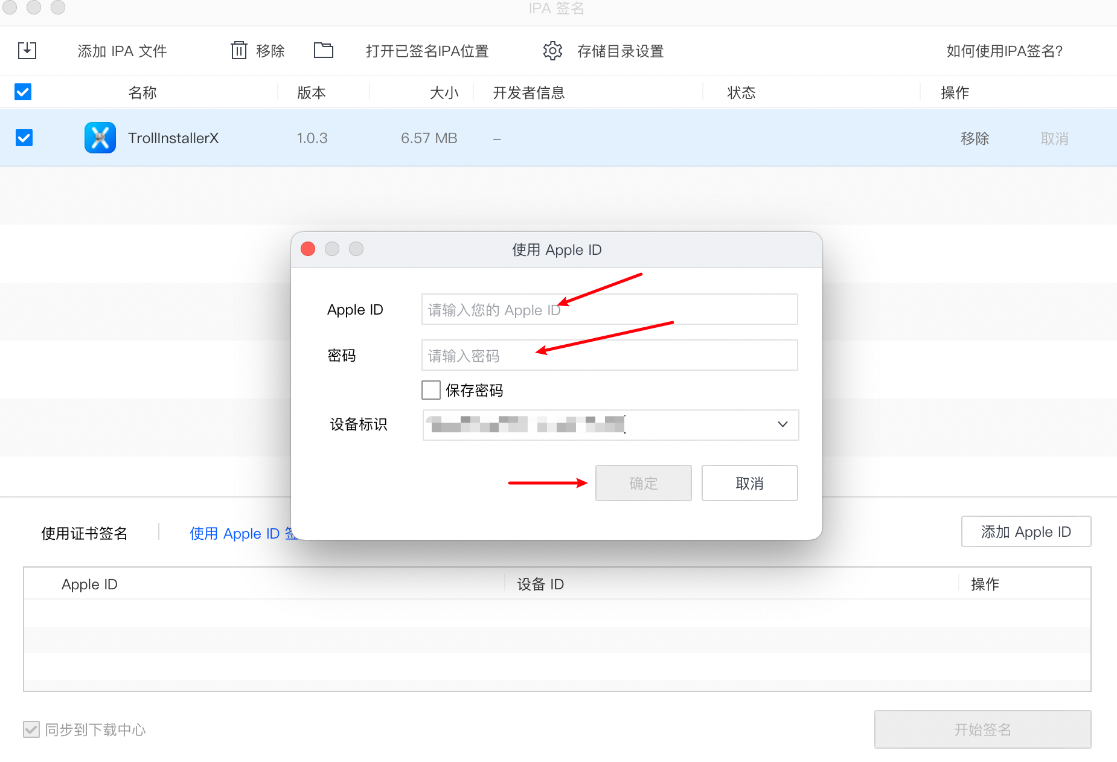Open 打开已签名IPA位置
Viewport: 1117px width, 762px height.
click(427, 51)
